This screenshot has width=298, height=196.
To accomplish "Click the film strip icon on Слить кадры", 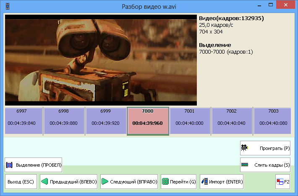I will [x=245, y=165].
